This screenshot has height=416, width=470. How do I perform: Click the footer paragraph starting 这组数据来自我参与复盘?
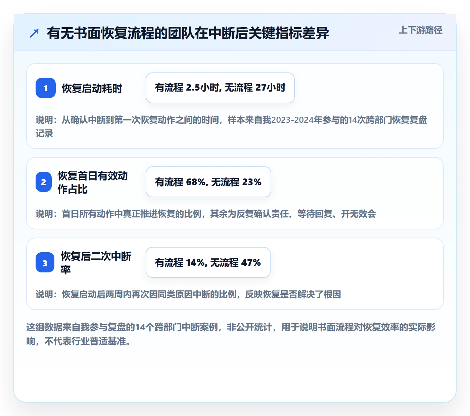[x=231, y=334]
